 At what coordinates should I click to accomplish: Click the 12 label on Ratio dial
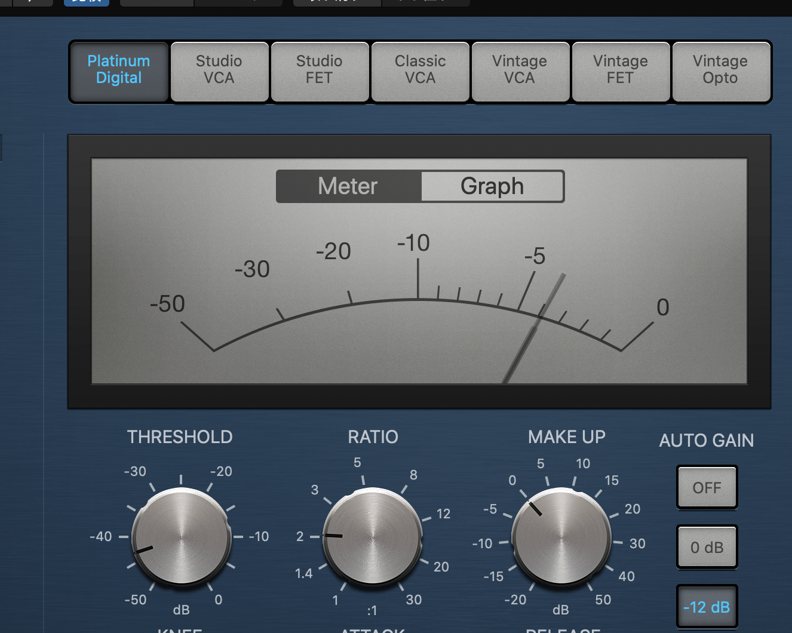point(443,514)
